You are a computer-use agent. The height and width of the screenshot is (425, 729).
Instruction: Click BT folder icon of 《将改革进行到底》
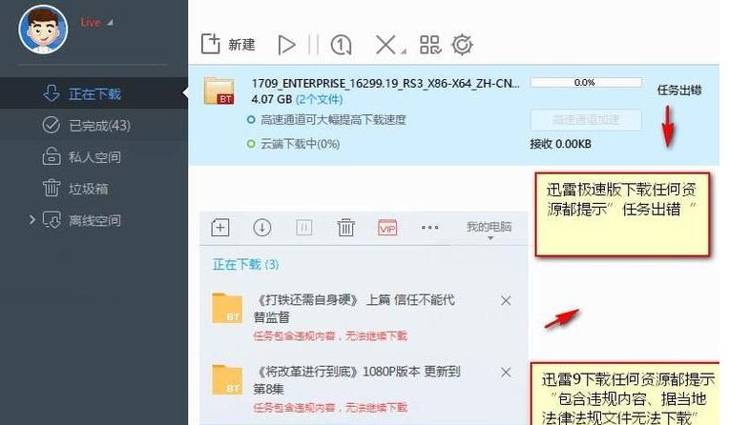coord(227,380)
